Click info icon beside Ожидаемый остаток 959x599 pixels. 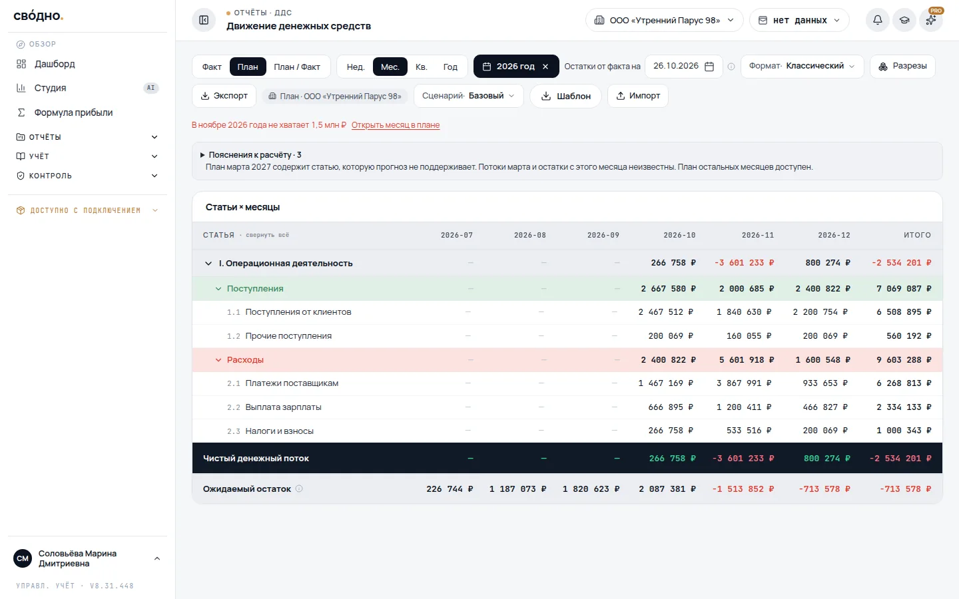[299, 489]
